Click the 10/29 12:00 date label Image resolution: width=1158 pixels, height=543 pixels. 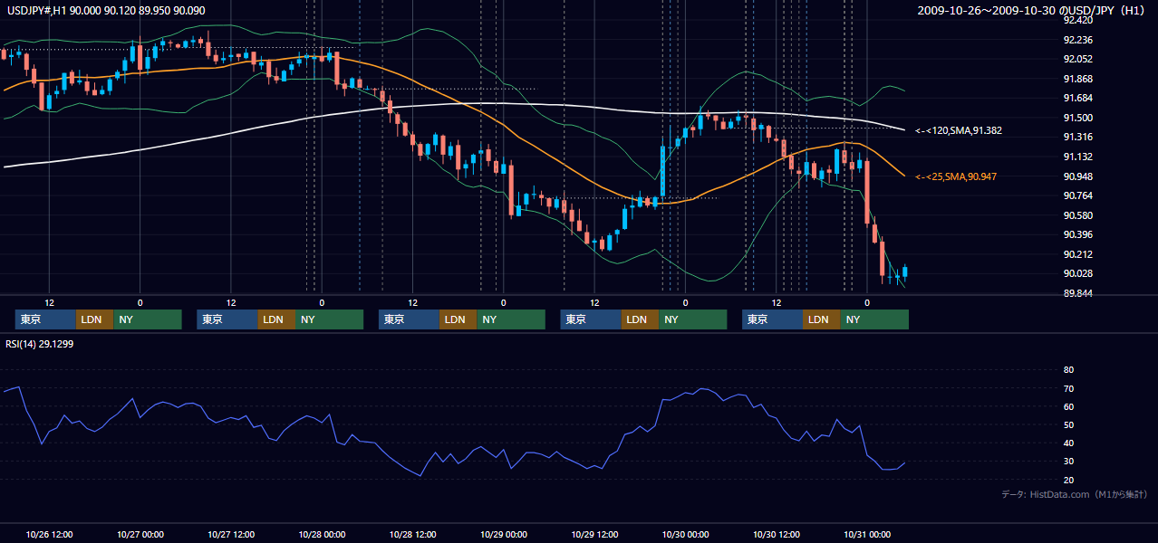[x=594, y=534]
